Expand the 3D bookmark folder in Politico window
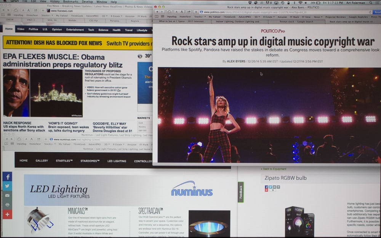The width and height of the screenshot is (381, 238). point(257,17)
